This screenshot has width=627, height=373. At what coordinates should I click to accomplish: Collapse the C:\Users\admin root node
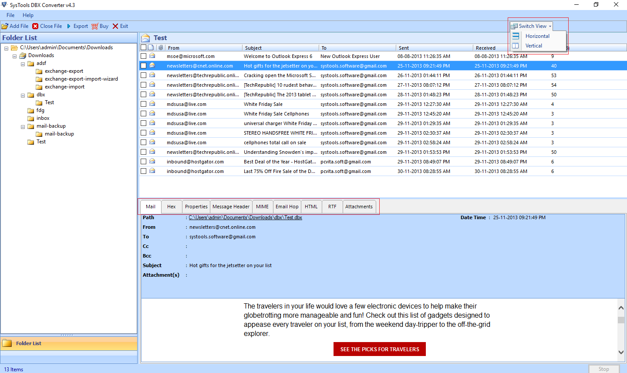[x=6, y=48]
